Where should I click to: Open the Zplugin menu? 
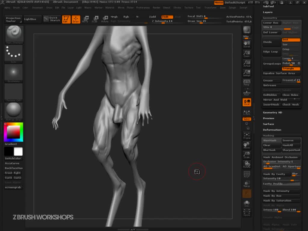click(232, 8)
